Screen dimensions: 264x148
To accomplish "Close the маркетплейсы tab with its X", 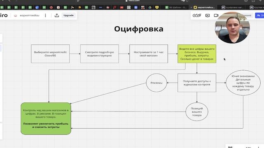I will tap(191, 7).
